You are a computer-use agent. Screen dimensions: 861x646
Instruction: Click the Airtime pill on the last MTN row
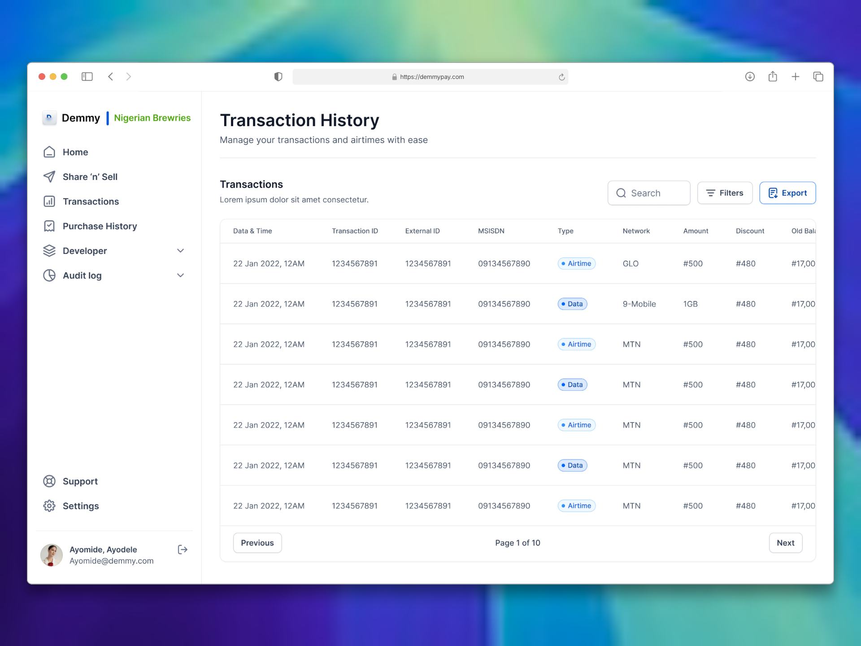coord(576,506)
